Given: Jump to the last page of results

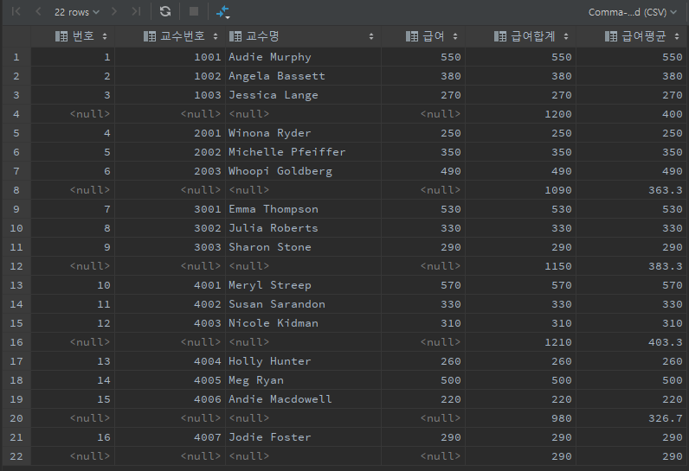Looking at the screenshot, I should click(x=136, y=12).
